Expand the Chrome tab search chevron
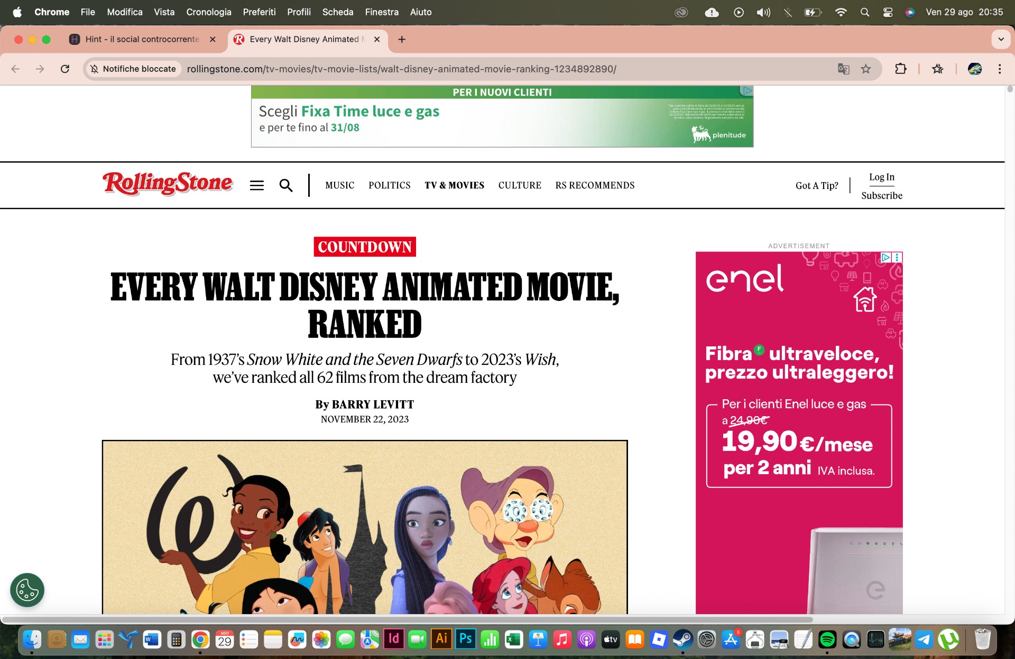This screenshot has width=1015, height=659. click(1000, 39)
